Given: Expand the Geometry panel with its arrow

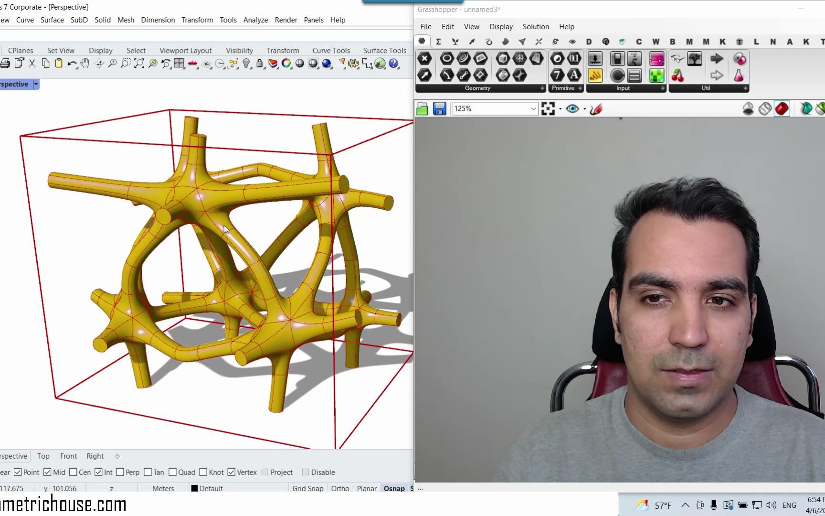Looking at the screenshot, I should pos(542,88).
